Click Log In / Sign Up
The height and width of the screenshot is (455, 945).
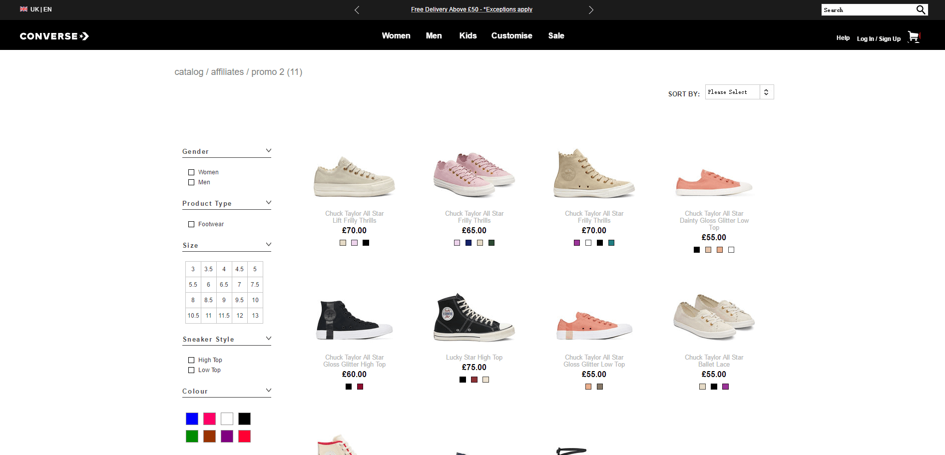(x=879, y=38)
